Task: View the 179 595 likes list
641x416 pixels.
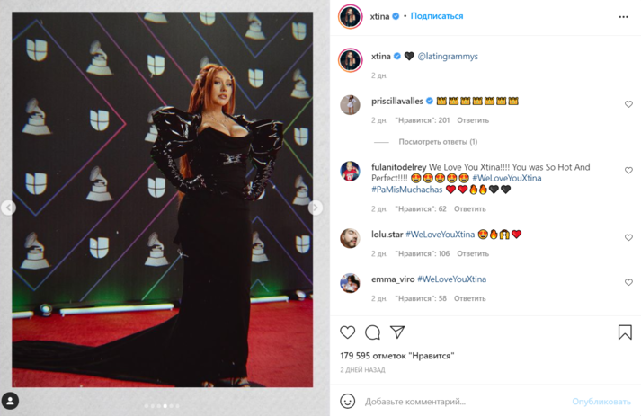Action: pos(396,356)
